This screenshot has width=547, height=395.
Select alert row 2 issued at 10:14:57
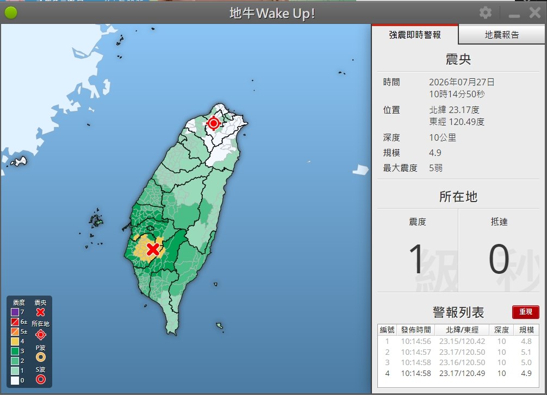tap(458, 352)
